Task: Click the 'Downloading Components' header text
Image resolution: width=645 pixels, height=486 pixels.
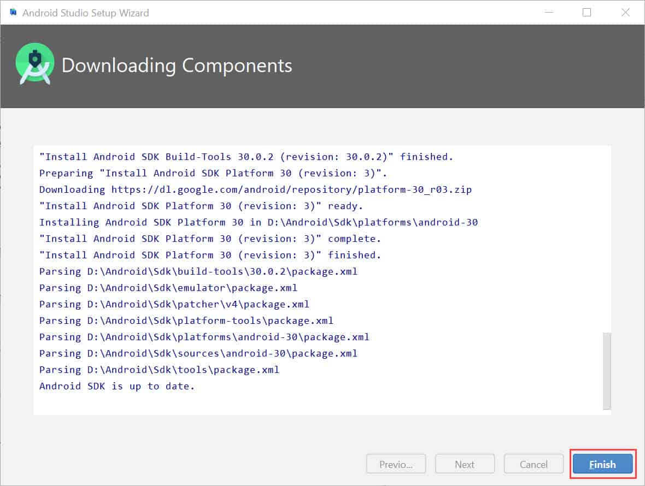Action: 177,66
